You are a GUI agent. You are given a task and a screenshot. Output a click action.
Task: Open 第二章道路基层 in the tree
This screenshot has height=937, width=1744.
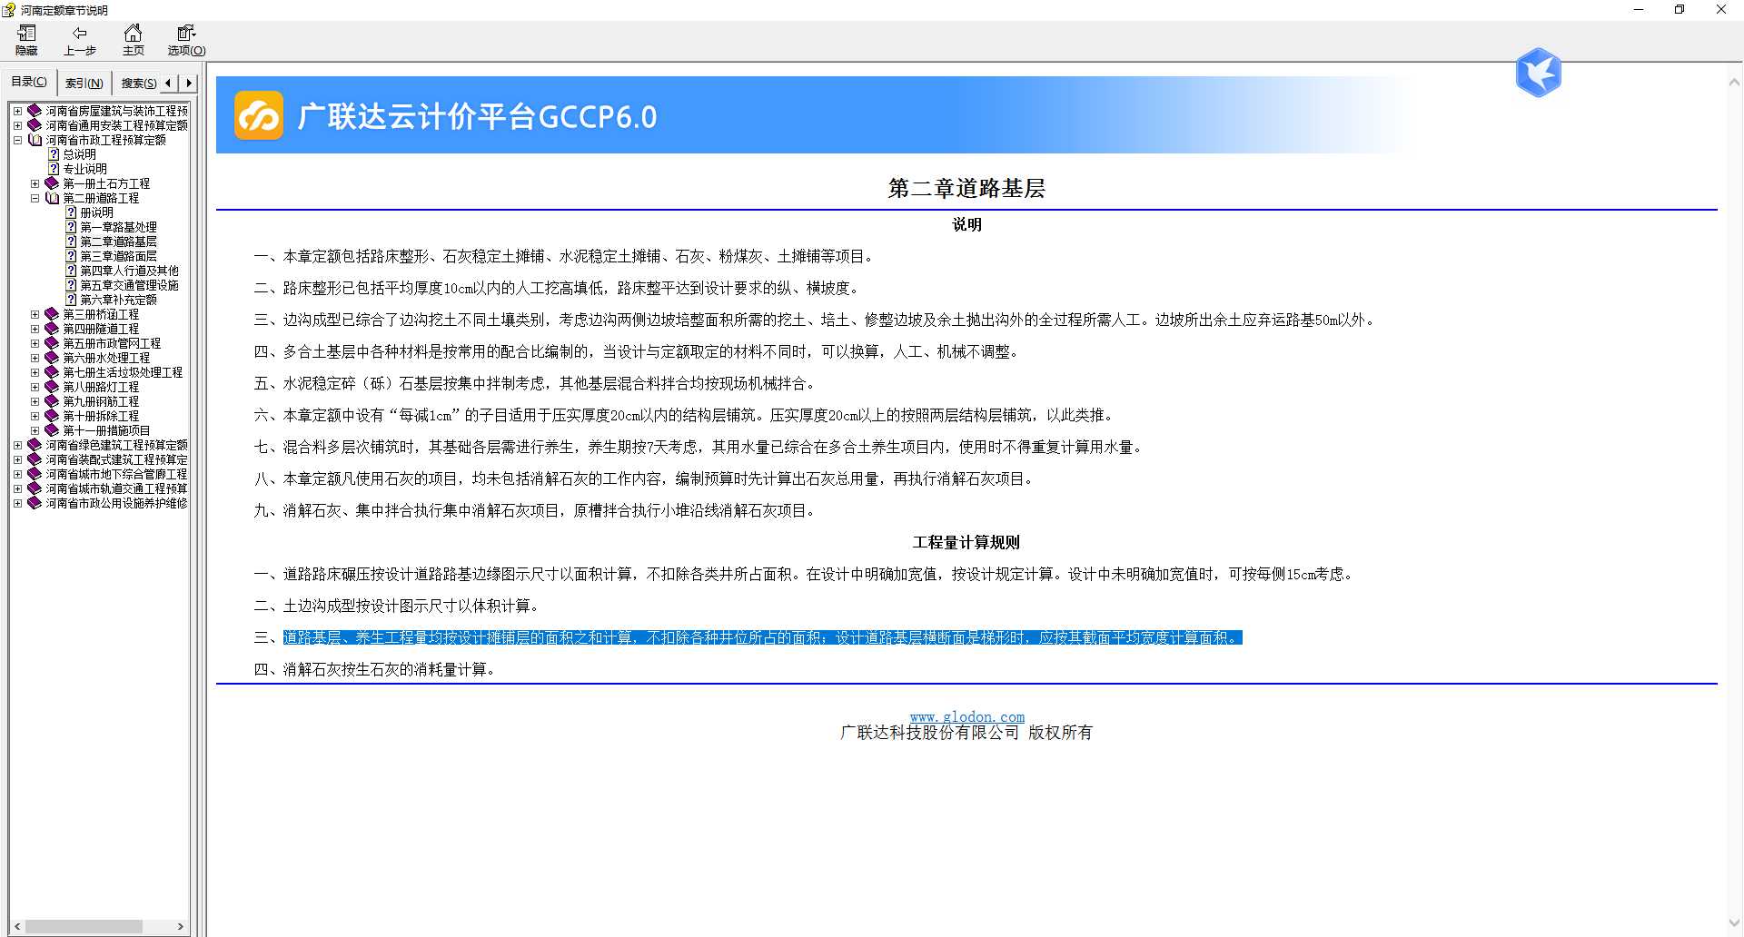[118, 242]
